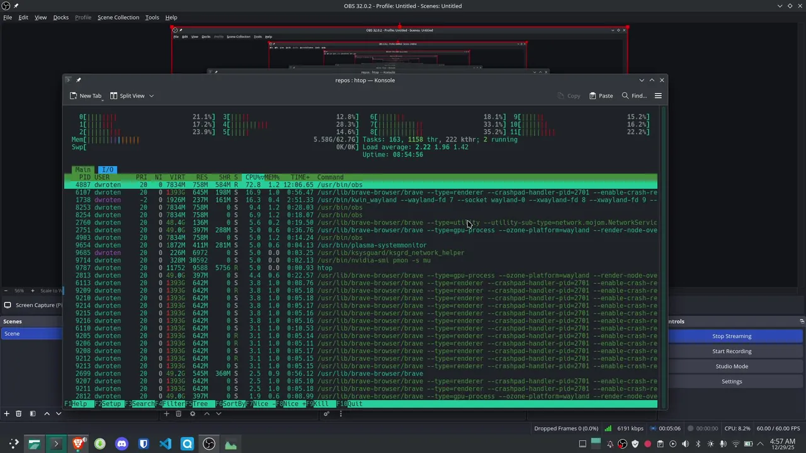The width and height of the screenshot is (806, 453).
Task: Open Visual Studio Code from taskbar
Action: (x=165, y=444)
